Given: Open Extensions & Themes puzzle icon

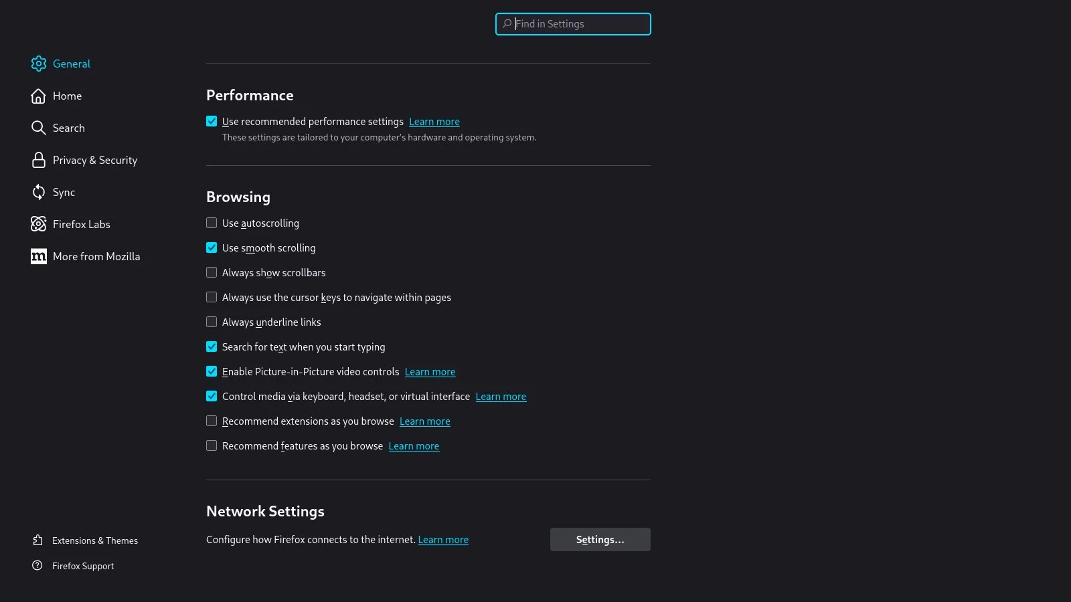Looking at the screenshot, I should 37,540.
